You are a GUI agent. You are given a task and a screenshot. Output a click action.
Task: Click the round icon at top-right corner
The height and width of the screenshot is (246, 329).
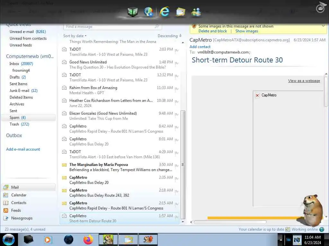coord(320,9)
